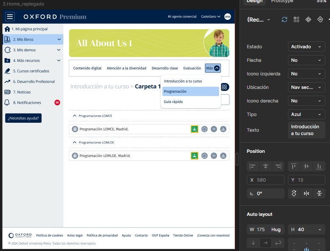Set auto layout direction to horizontal

click(x=265, y=243)
